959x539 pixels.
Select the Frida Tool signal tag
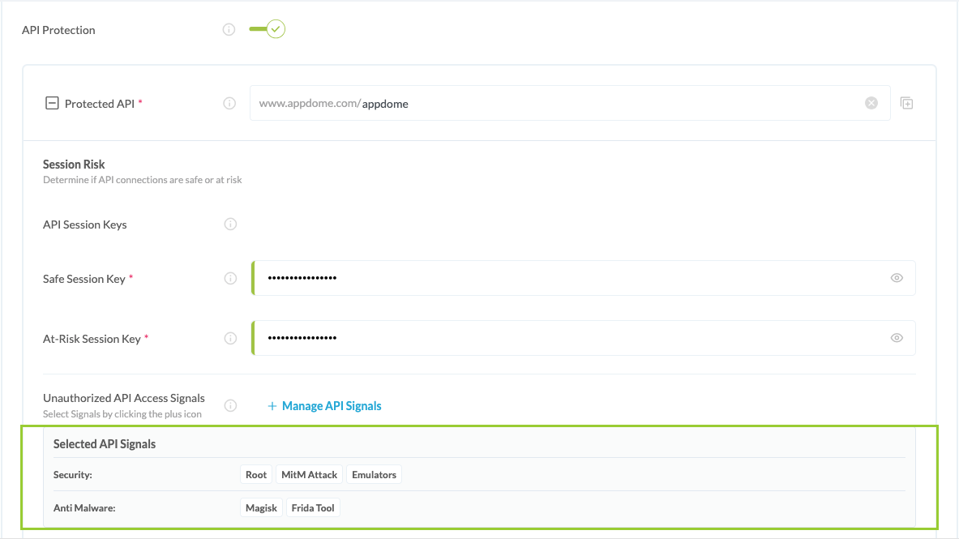313,508
